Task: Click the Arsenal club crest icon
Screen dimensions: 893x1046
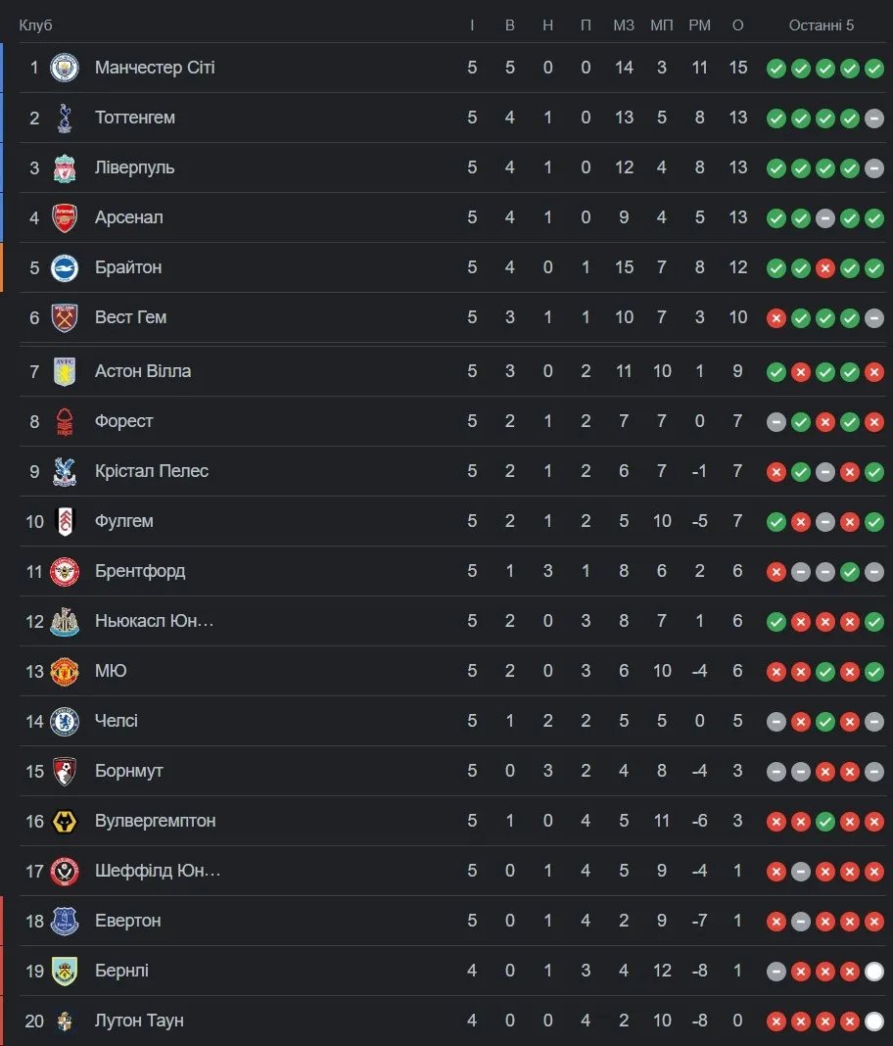Action: [x=65, y=217]
